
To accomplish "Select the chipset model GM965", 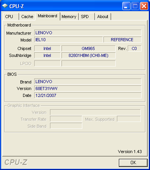I will coord(88,48).
